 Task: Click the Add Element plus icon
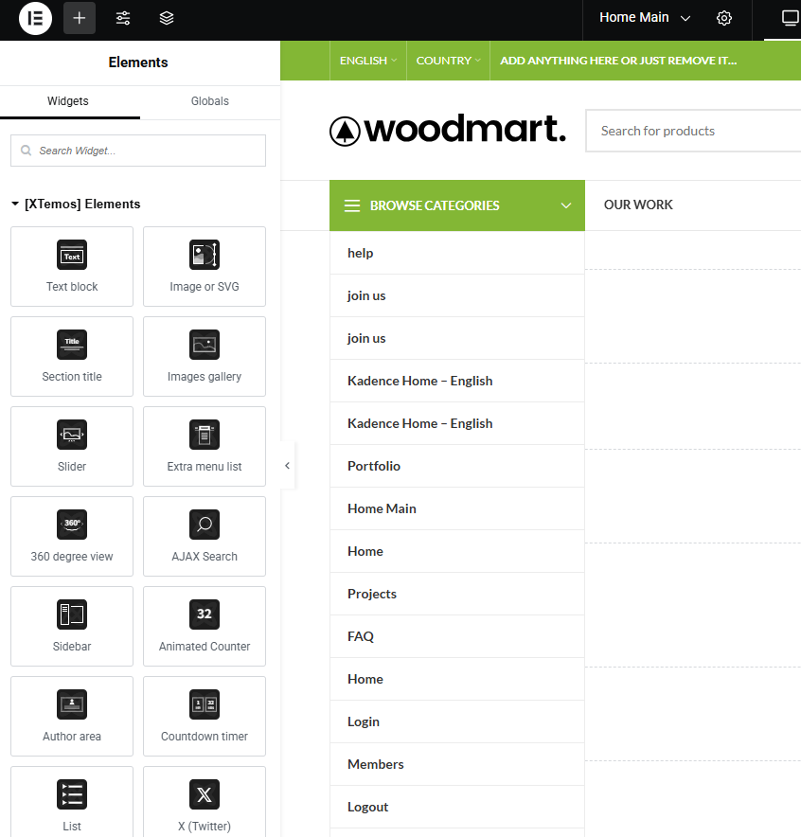[80, 18]
